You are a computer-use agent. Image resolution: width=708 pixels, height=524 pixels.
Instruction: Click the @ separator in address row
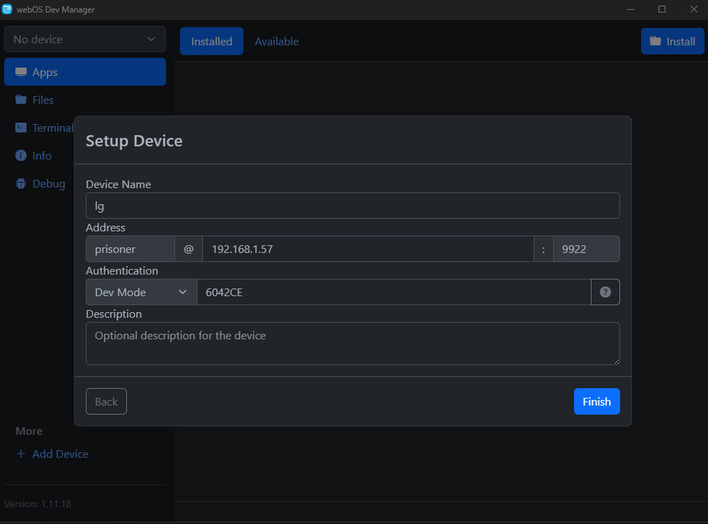click(x=189, y=249)
